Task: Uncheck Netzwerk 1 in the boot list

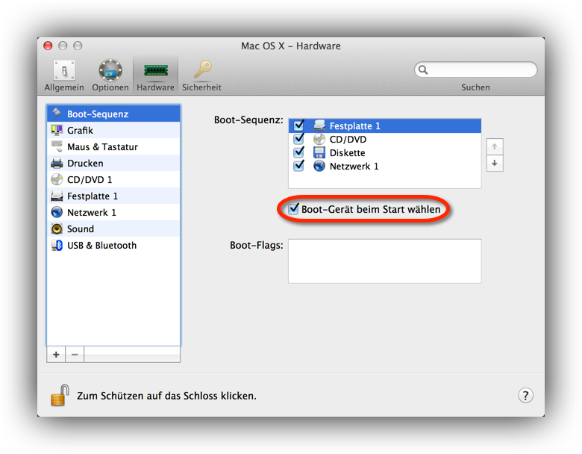Action: pos(298,165)
